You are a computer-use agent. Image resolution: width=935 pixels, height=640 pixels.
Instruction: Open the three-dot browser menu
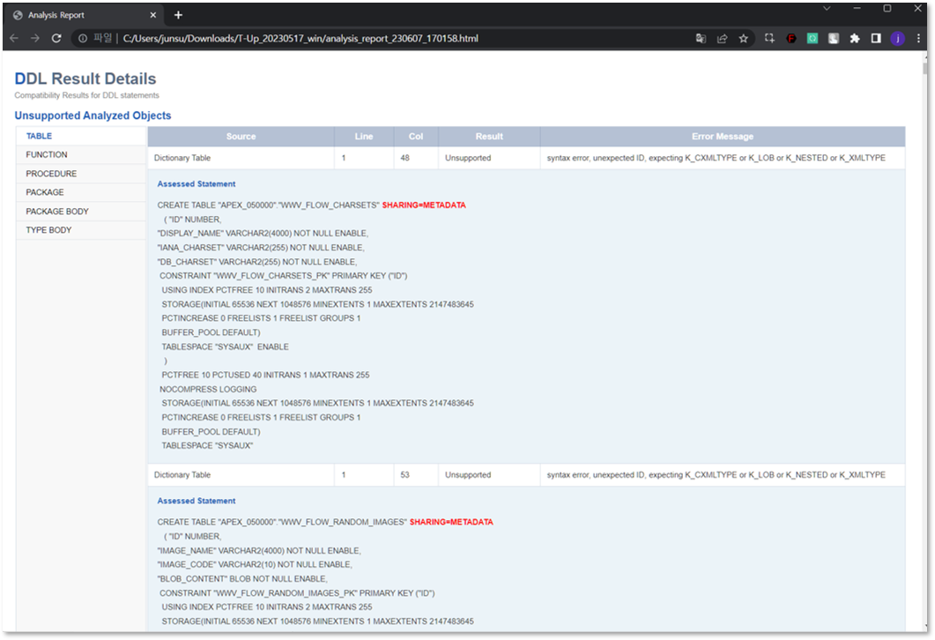(916, 39)
